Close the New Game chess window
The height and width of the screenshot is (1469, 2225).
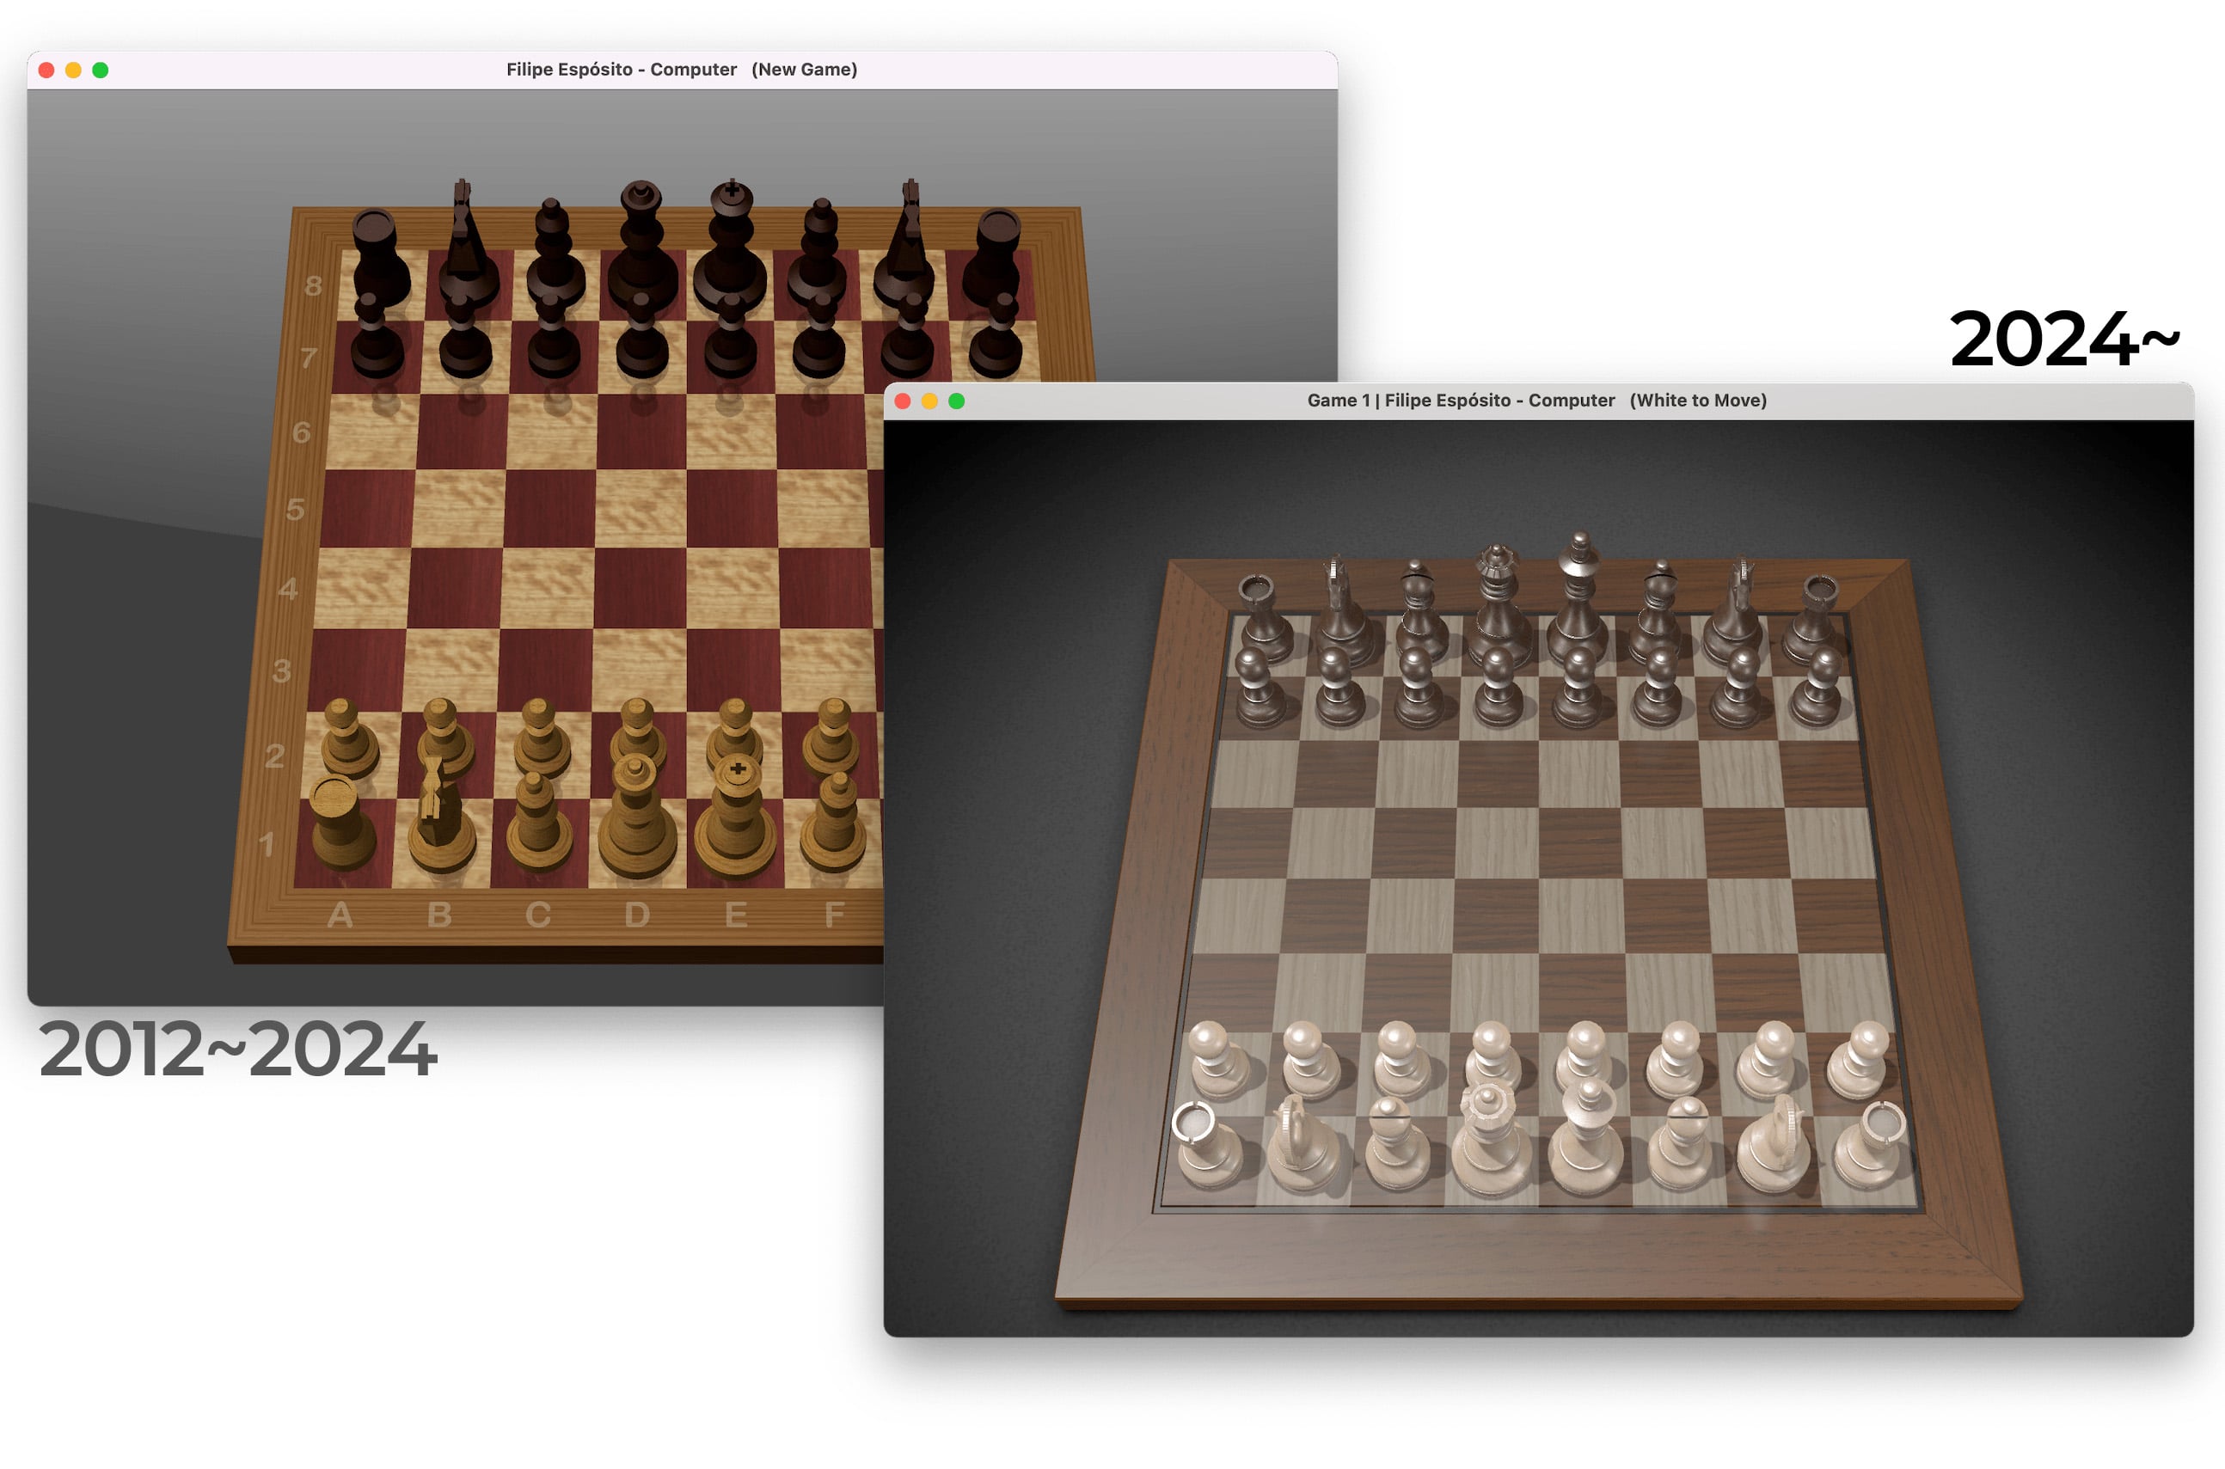[x=46, y=70]
